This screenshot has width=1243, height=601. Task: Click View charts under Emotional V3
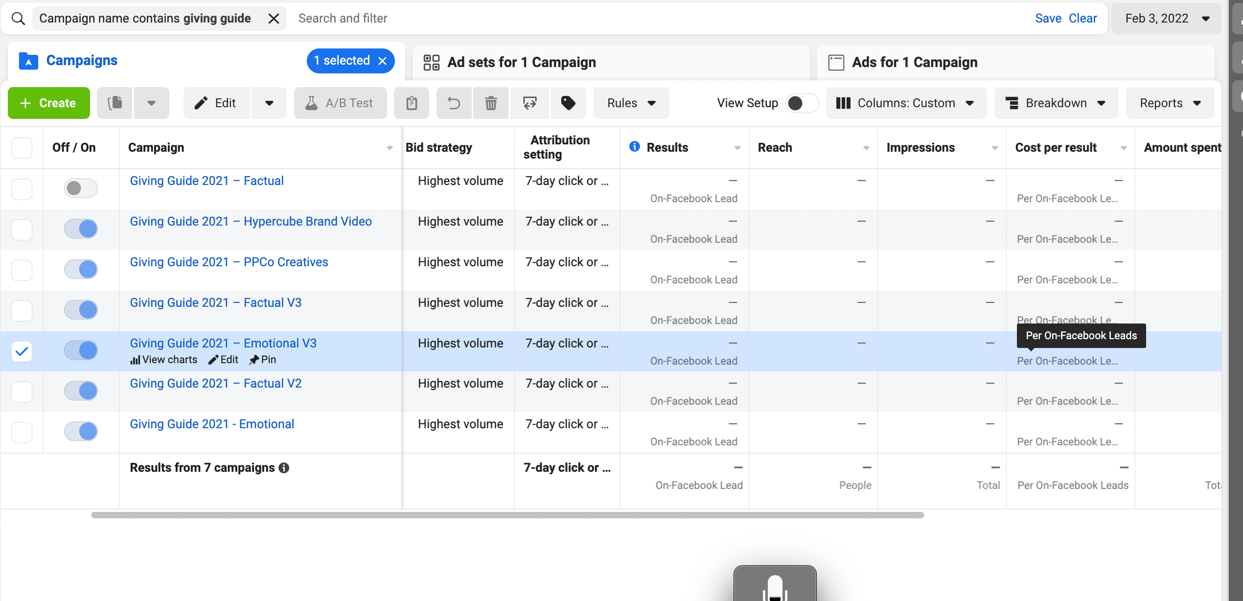click(164, 360)
